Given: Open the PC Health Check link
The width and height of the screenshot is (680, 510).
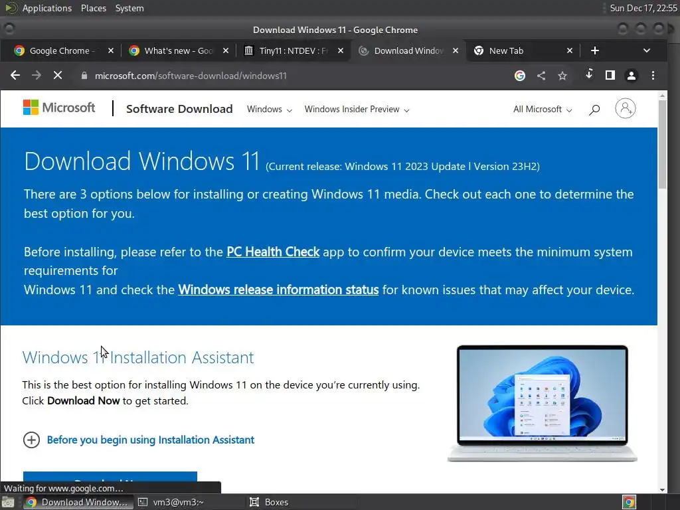Looking at the screenshot, I should [273, 252].
